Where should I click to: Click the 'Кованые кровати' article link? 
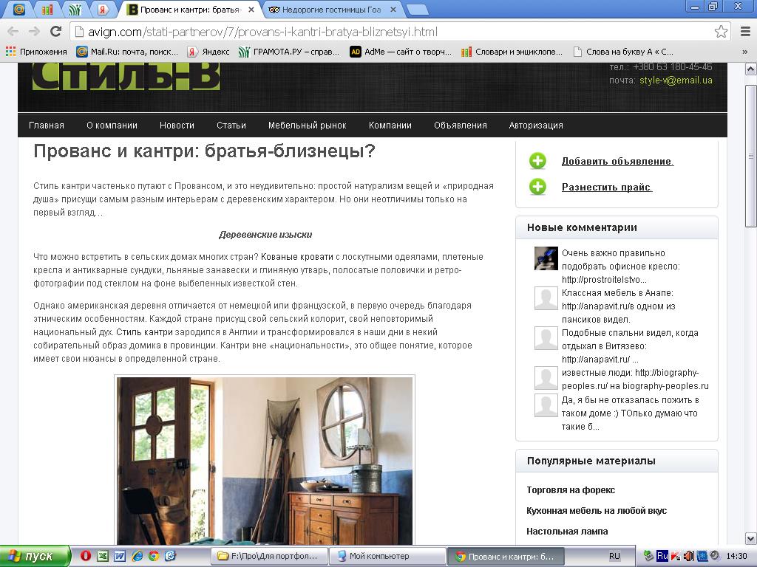tap(297, 257)
